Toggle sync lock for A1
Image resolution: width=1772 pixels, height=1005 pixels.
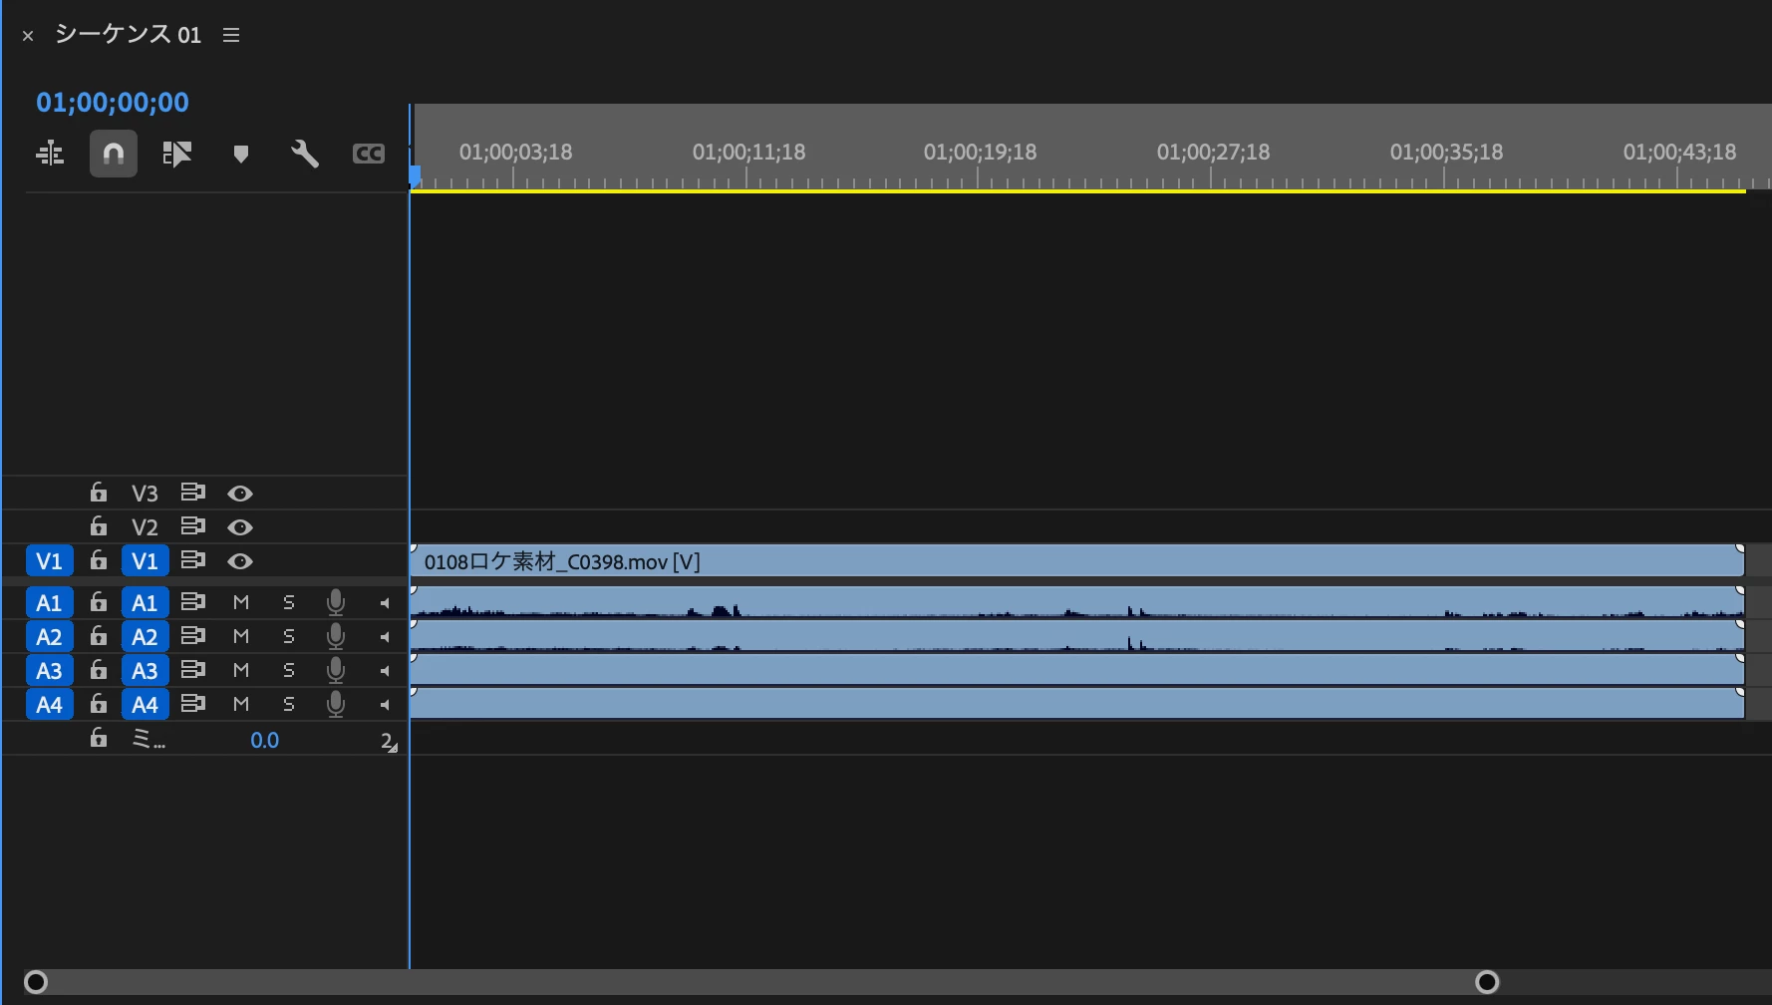(192, 602)
